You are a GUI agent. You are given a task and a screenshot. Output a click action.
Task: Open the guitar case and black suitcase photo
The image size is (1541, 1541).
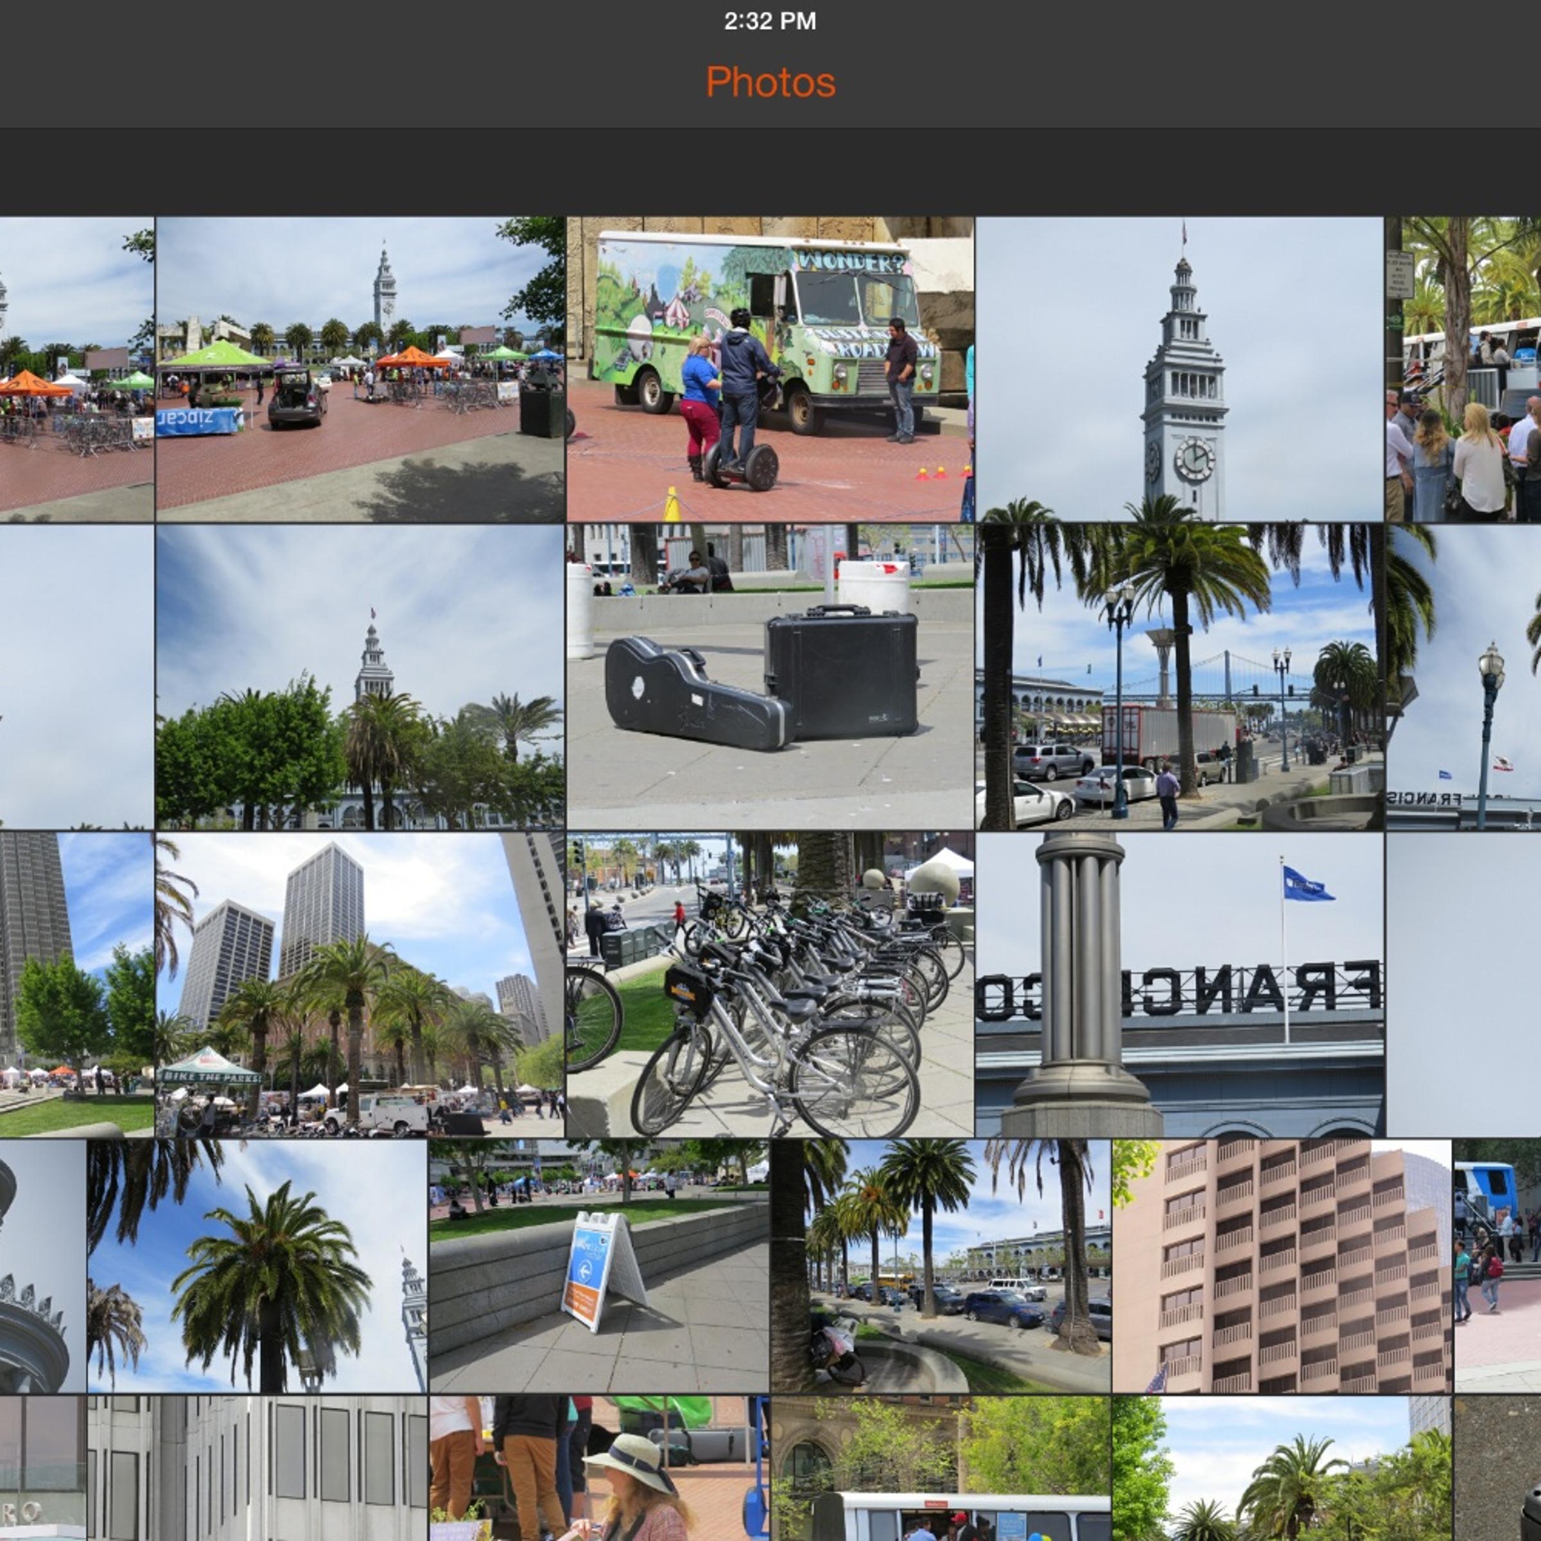pyautogui.click(x=770, y=676)
